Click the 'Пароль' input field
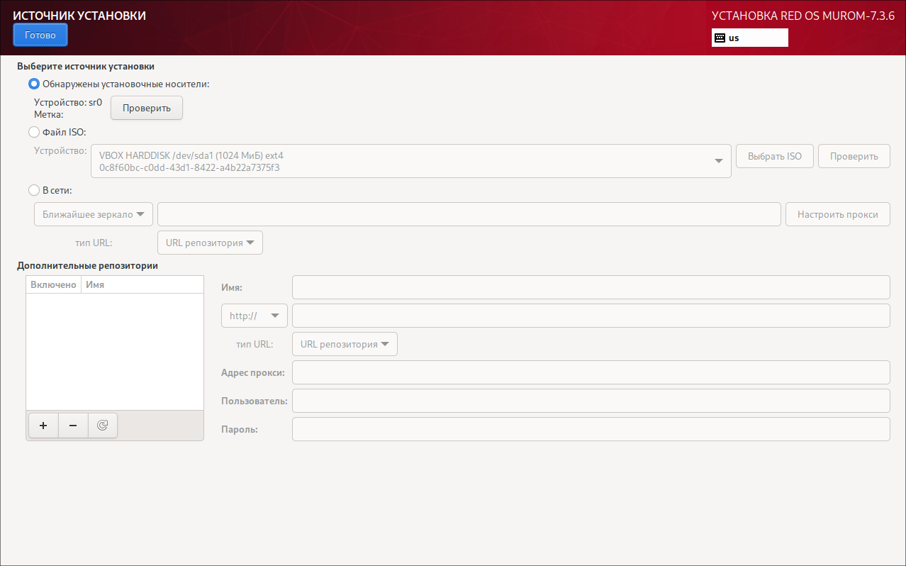906x566 pixels. click(591, 429)
